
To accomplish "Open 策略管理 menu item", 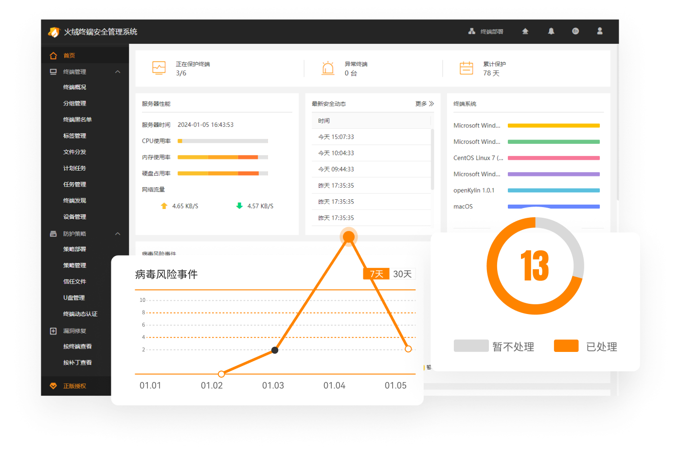I will pos(74,265).
